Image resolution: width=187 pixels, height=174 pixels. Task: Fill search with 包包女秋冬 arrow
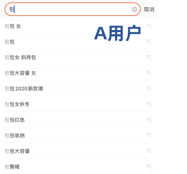click(x=149, y=104)
